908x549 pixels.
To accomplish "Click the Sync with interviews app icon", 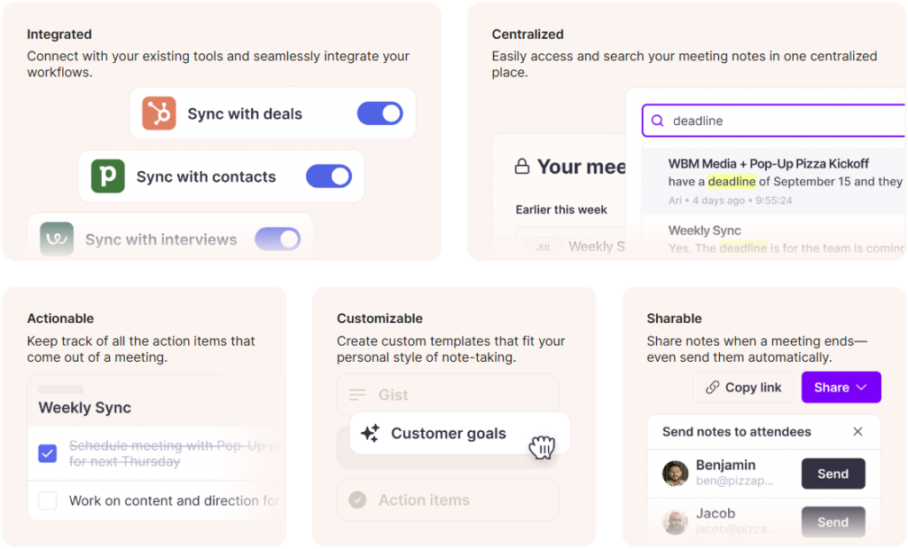I will 57,239.
